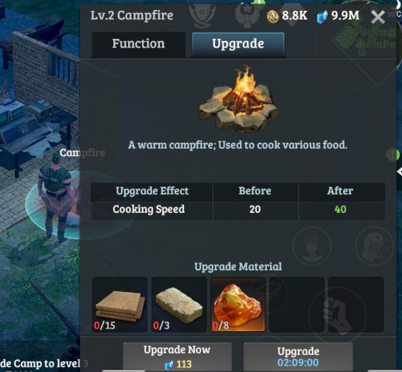The width and height of the screenshot is (402, 372).
Task: Tap the gold coin currency icon
Action: (272, 16)
